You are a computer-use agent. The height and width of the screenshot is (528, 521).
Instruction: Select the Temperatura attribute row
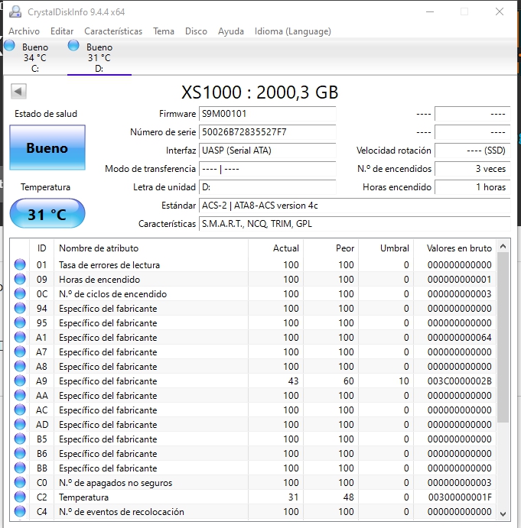tap(253, 497)
